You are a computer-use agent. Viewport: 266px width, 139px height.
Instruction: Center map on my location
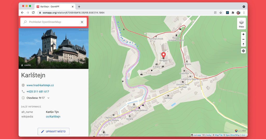[243, 51]
